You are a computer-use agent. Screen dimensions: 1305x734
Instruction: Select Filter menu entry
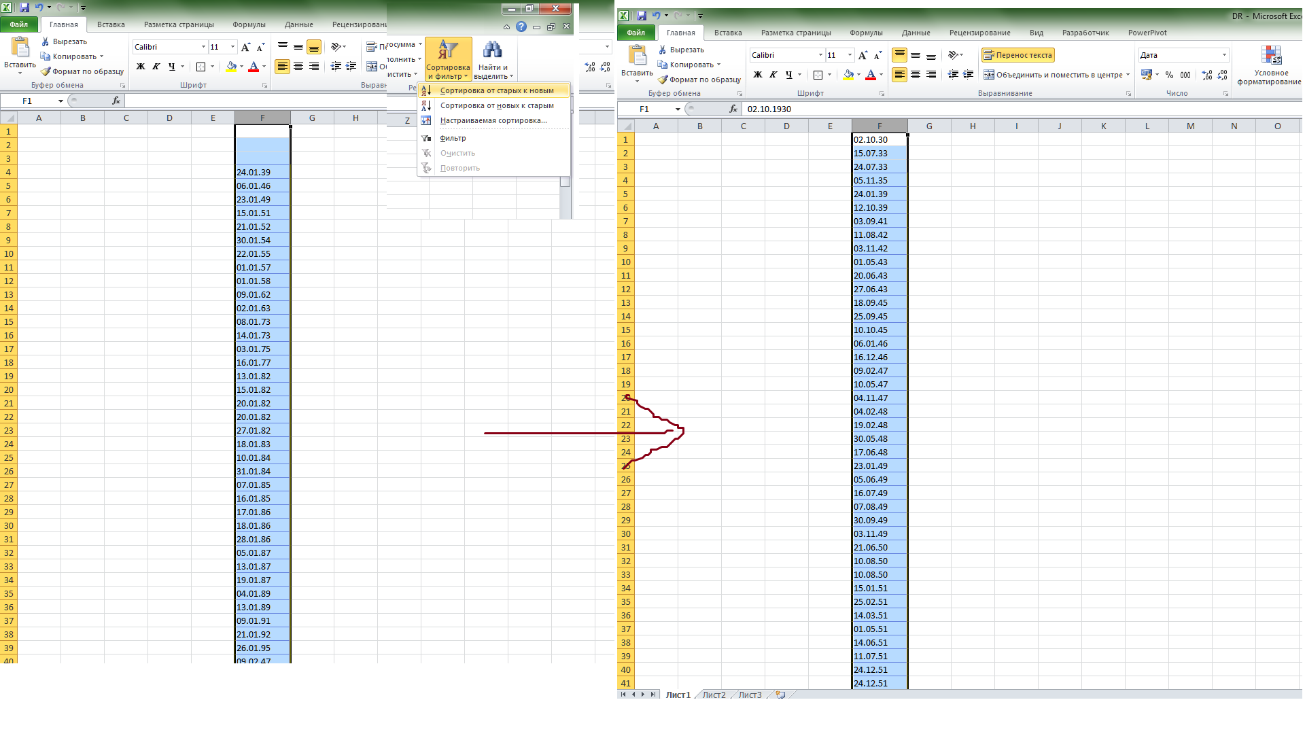[494, 138]
